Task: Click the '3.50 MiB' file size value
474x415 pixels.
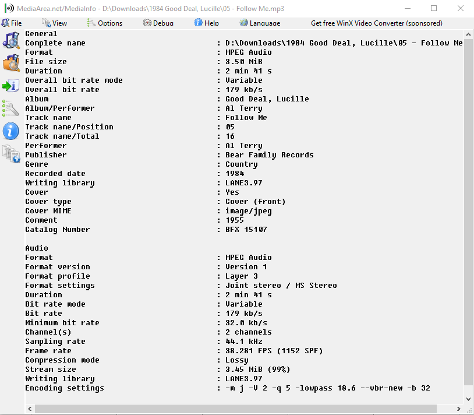Action: (x=243, y=62)
